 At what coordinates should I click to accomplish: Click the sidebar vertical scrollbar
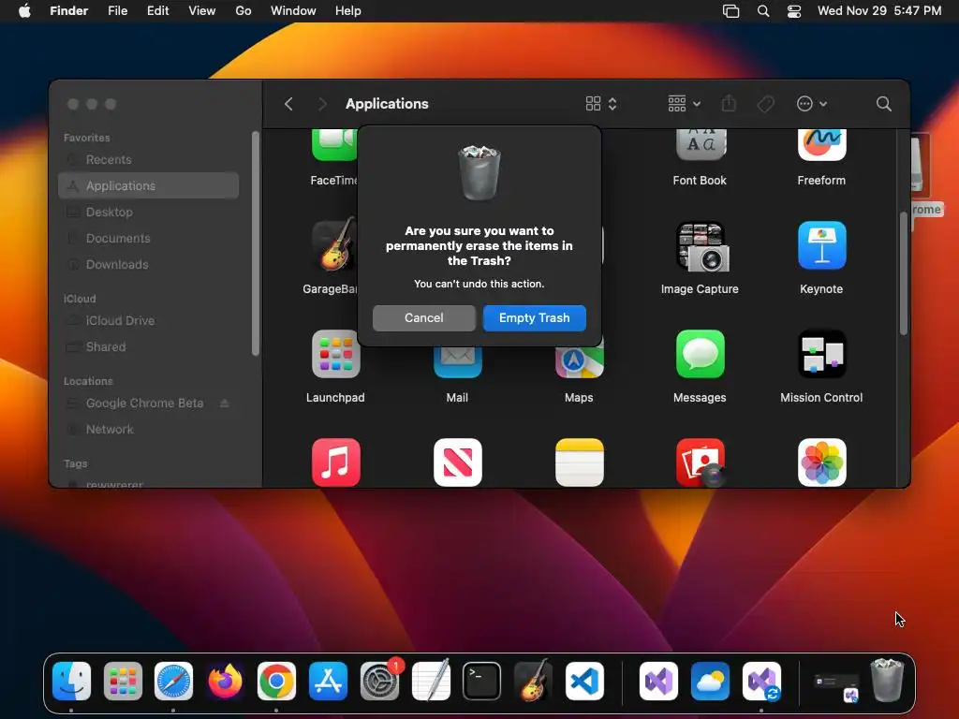256,243
